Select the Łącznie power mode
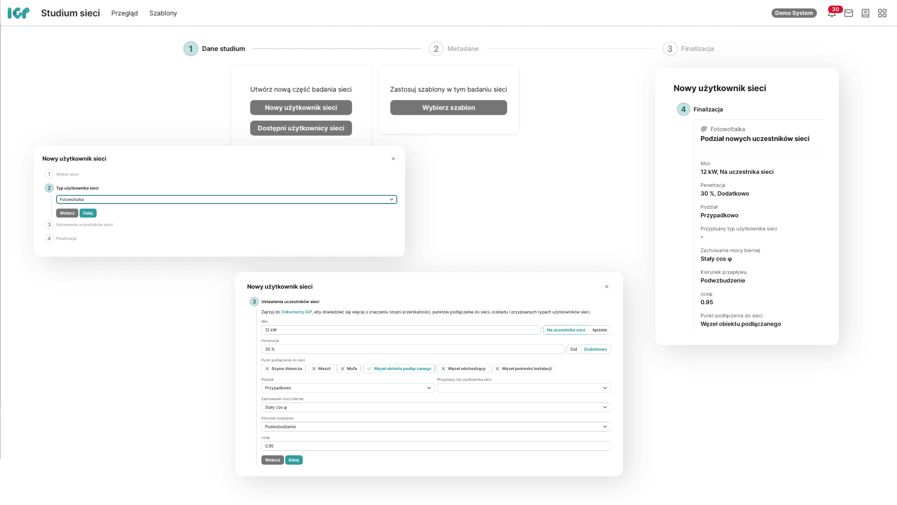 coord(600,330)
